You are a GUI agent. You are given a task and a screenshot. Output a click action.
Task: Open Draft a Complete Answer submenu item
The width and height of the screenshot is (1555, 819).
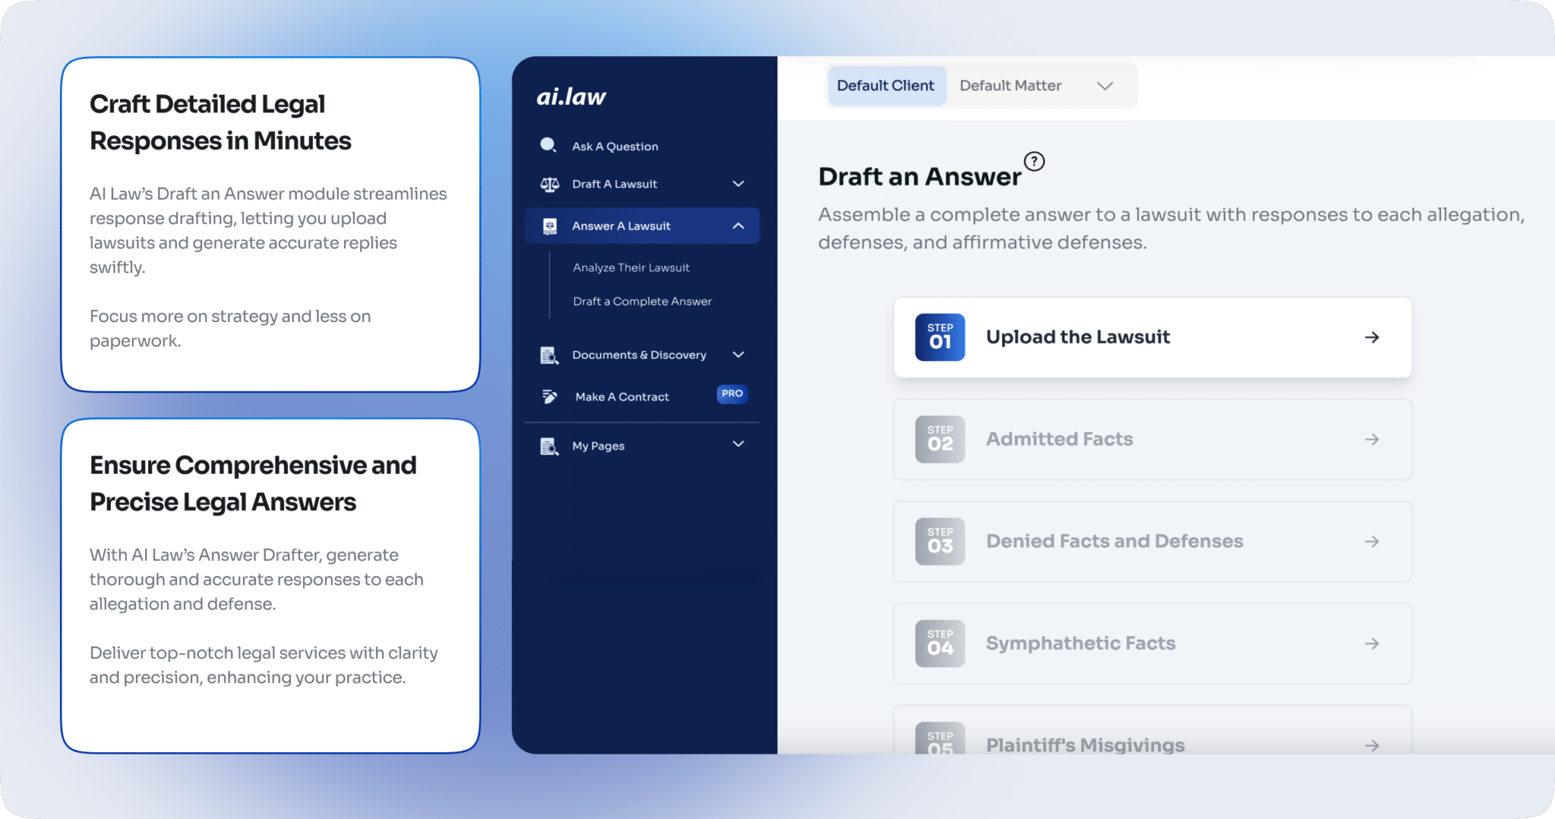pyautogui.click(x=642, y=301)
